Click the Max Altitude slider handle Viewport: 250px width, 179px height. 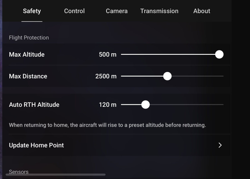(219, 54)
